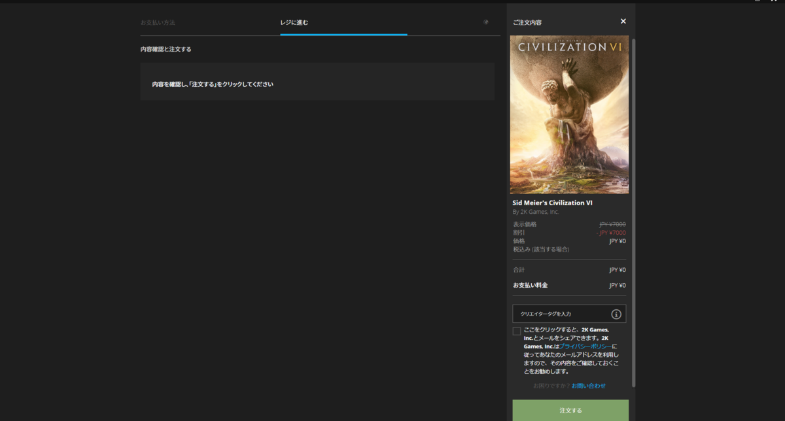The width and height of the screenshot is (785, 421).
Task: Open the プライバシーポリシー link
Action: pos(585,346)
